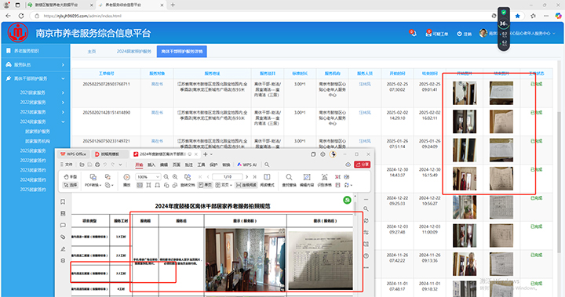This screenshot has height=297, width=565.
Task: Open the 100% zoom level dropdown
Action: click(148, 177)
